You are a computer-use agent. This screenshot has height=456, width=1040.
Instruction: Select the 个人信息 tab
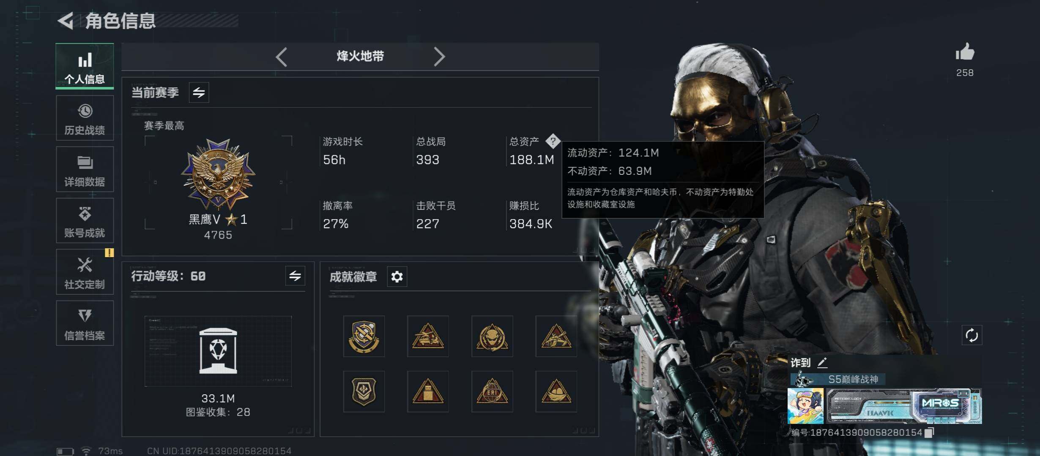pyautogui.click(x=85, y=66)
